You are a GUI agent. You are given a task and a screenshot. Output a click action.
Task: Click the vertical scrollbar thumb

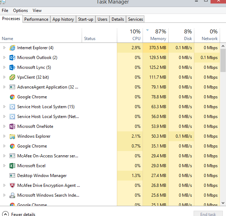click(223, 60)
